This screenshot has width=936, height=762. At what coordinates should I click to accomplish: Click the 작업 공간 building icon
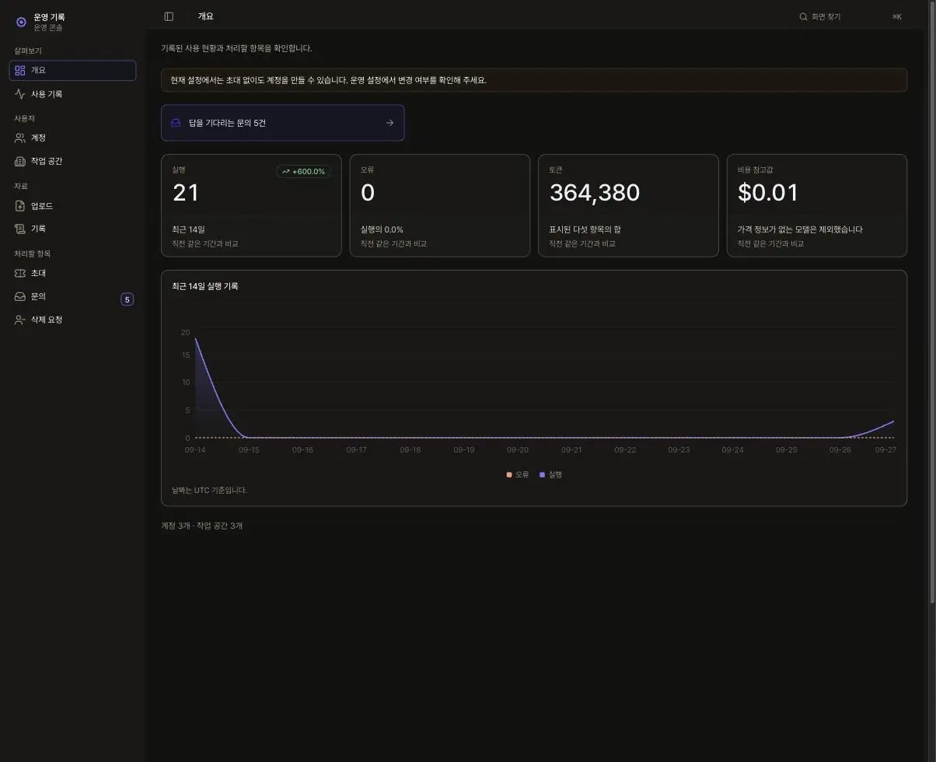(20, 161)
